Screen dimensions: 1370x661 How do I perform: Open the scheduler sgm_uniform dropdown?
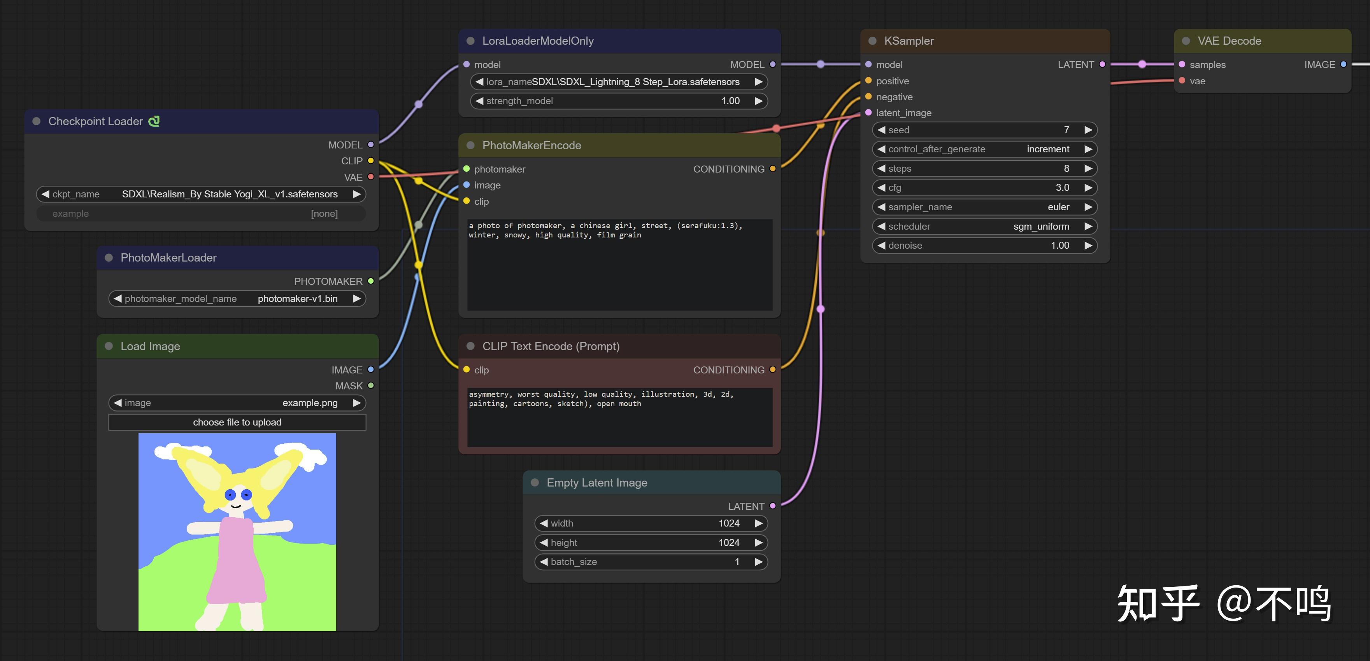pos(984,226)
